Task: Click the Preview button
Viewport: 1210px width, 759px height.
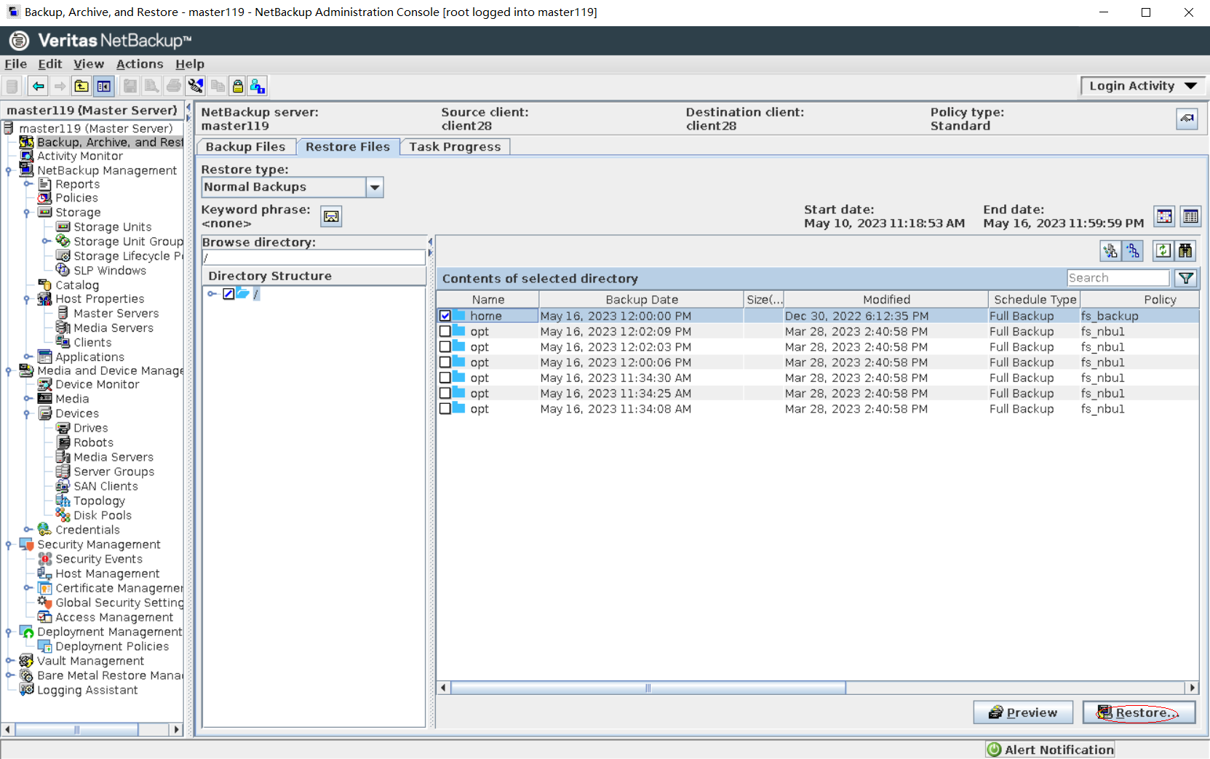Action: point(1022,712)
